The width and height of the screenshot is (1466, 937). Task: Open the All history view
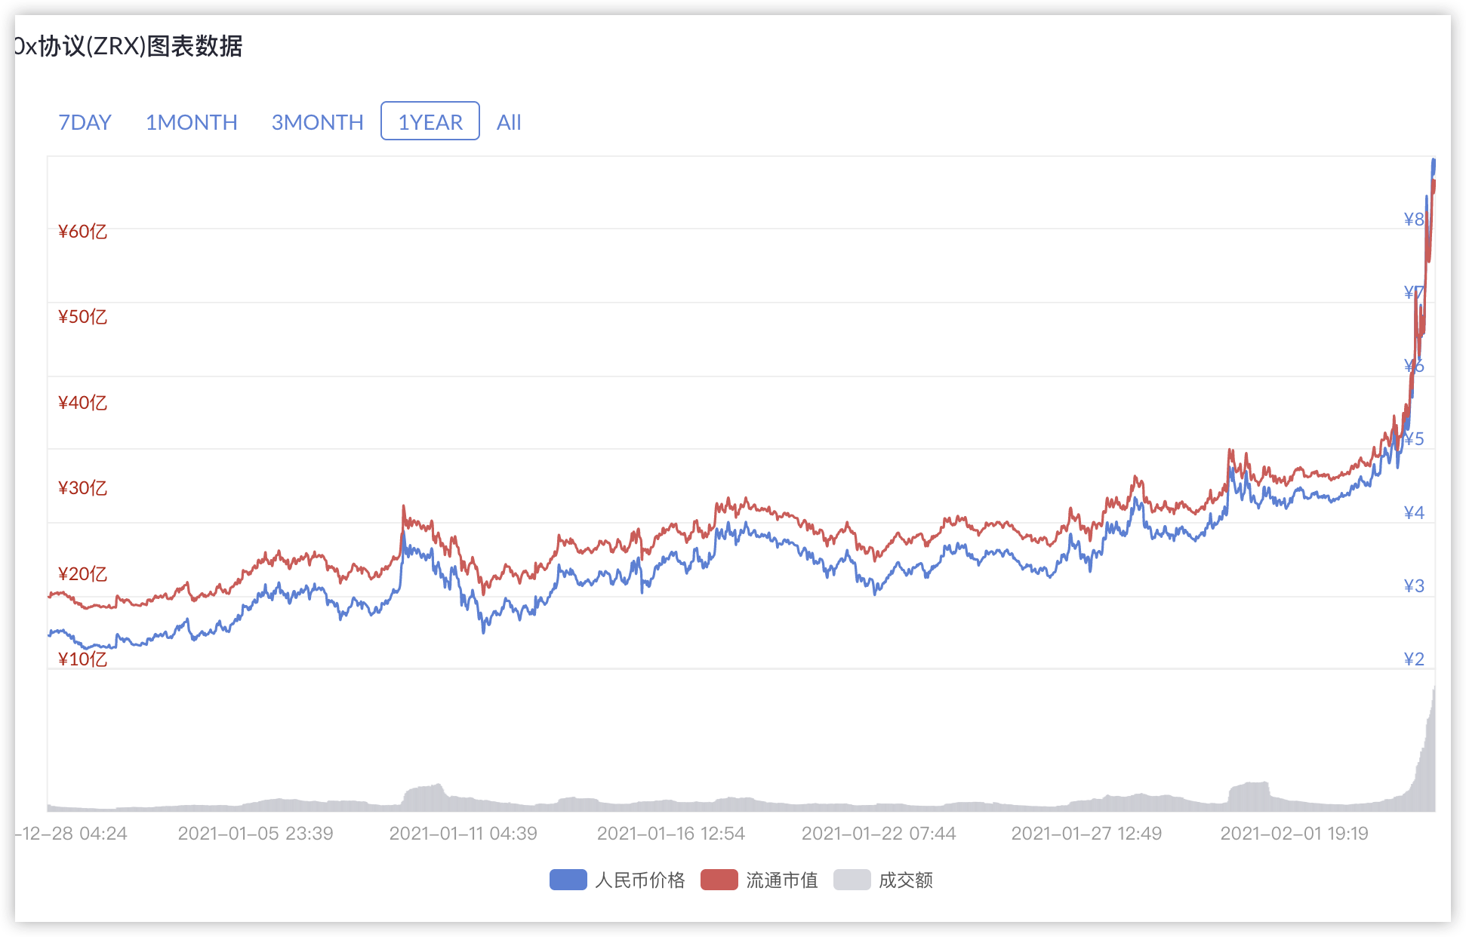[x=509, y=121]
